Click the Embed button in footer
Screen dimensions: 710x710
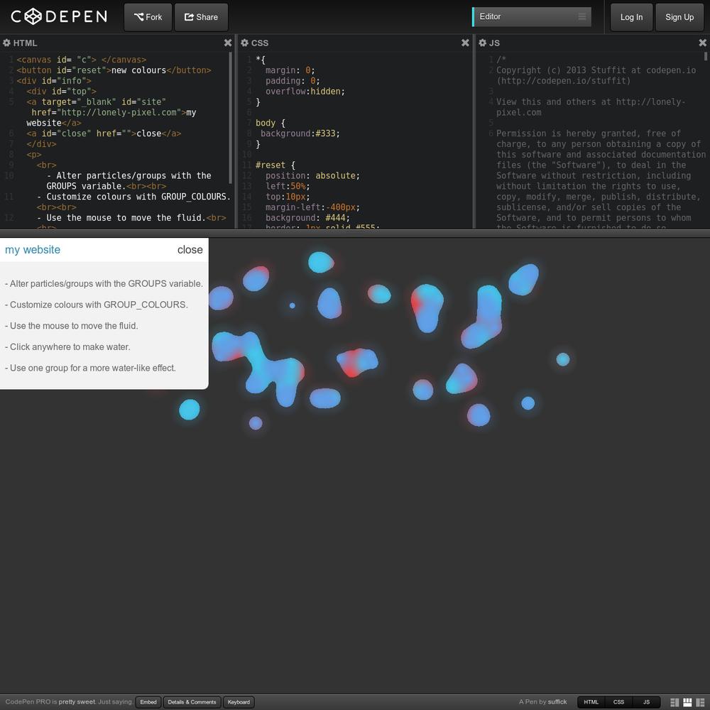pyautogui.click(x=148, y=702)
